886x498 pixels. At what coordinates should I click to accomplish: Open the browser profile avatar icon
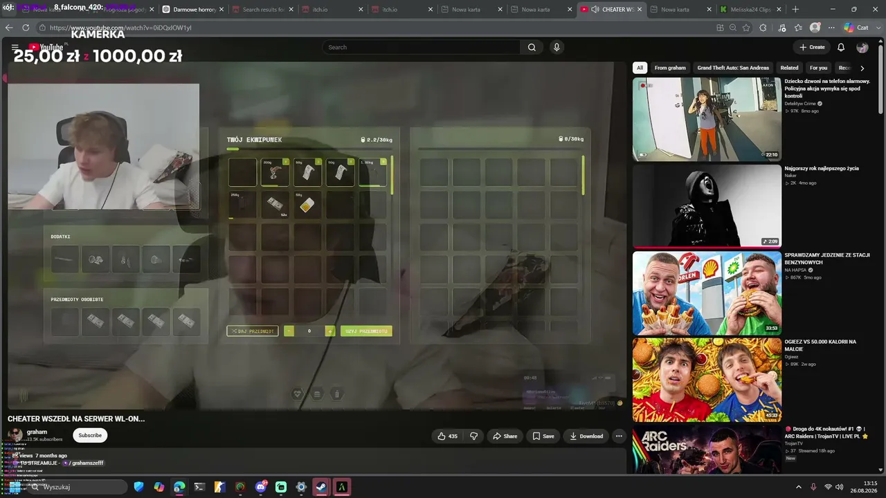pos(815,28)
